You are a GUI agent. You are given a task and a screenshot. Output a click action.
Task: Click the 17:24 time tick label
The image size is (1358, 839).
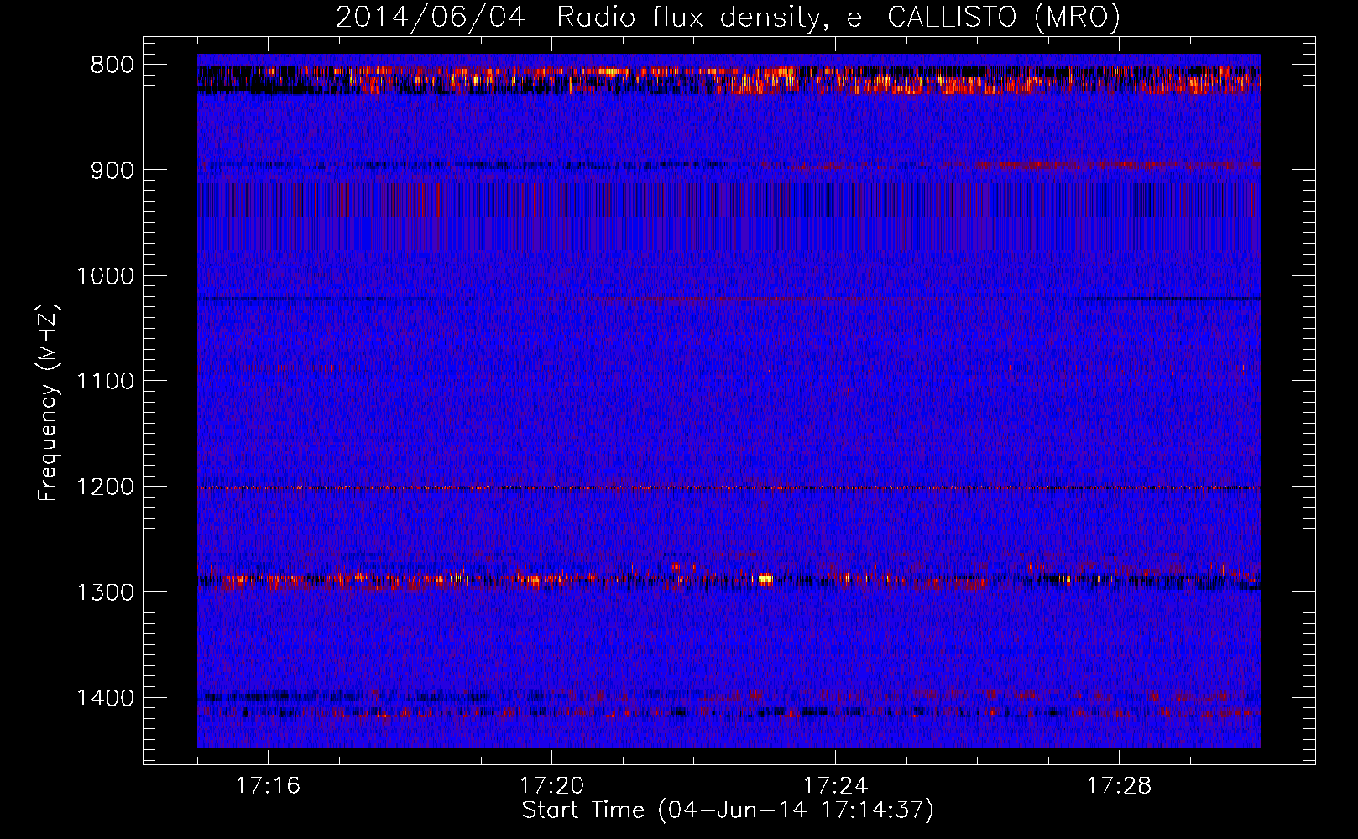pyautogui.click(x=835, y=786)
